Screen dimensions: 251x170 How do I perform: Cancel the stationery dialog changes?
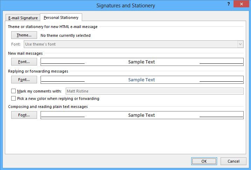pos(233,161)
